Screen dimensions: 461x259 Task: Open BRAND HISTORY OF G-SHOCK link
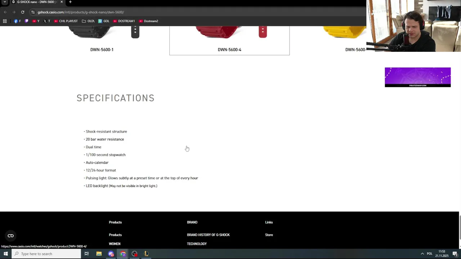click(208, 235)
